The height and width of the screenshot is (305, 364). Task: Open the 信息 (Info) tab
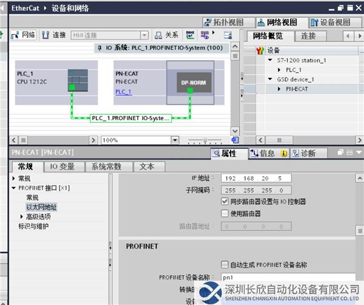(x=263, y=154)
